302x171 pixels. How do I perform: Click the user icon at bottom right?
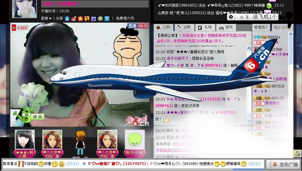click(x=297, y=153)
